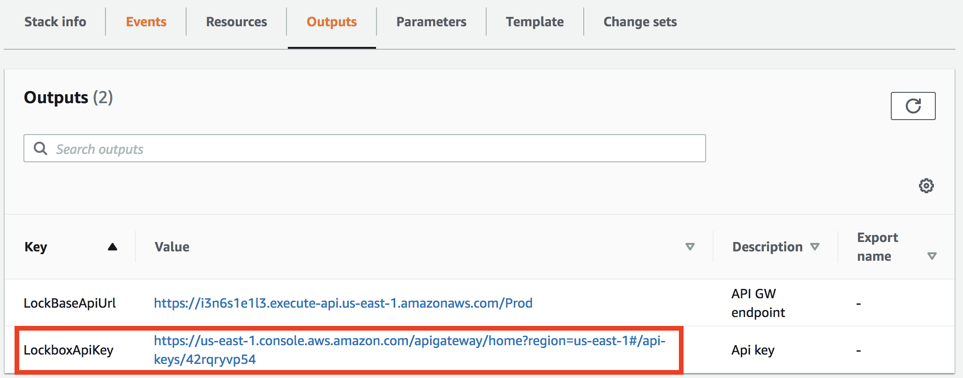View the Template tab

click(534, 22)
